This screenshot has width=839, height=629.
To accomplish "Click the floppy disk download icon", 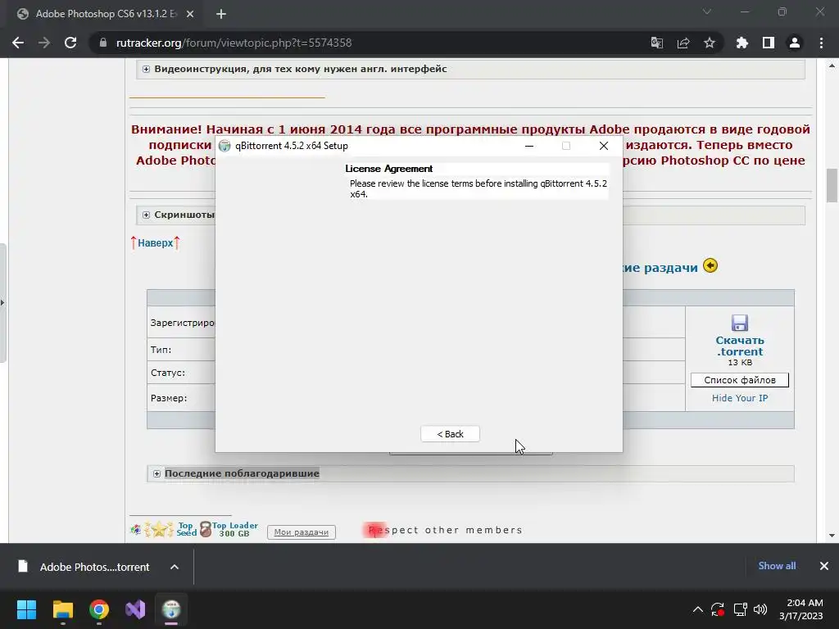I will [740, 323].
